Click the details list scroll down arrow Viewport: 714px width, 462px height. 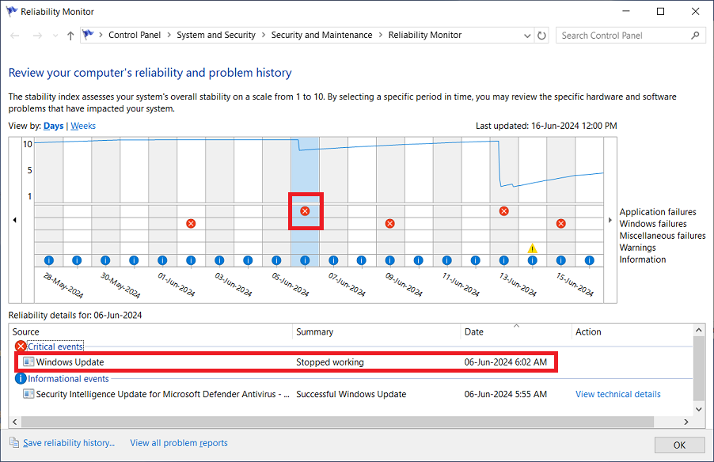coord(698,409)
